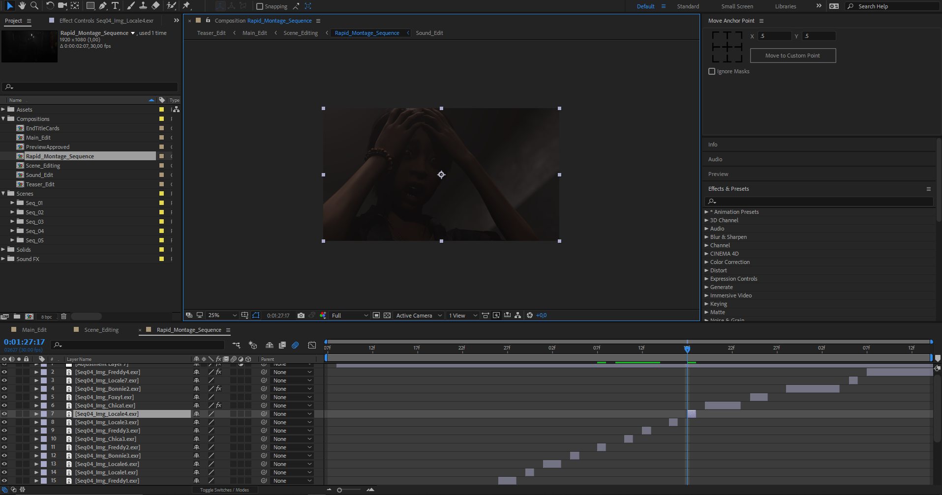This screenshot has width=942, height=495.
Task: Select the Puppet Pin tool
Action: click(x=186, y=6)
